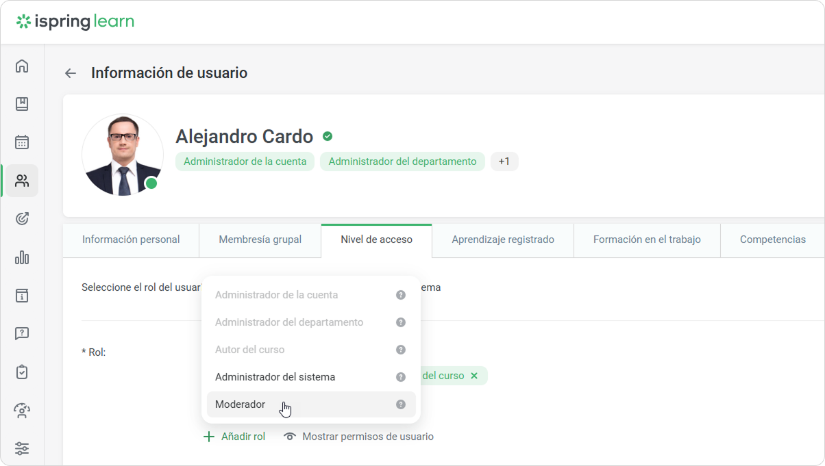This screenshot has height=466, width=825.
Task: Click the iSpring Learn logo
Action: (75, 22)
